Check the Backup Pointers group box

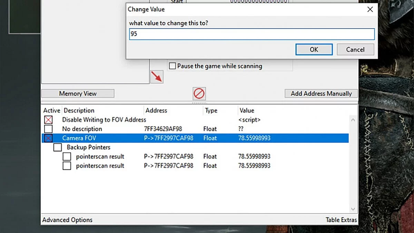[58, 147]
